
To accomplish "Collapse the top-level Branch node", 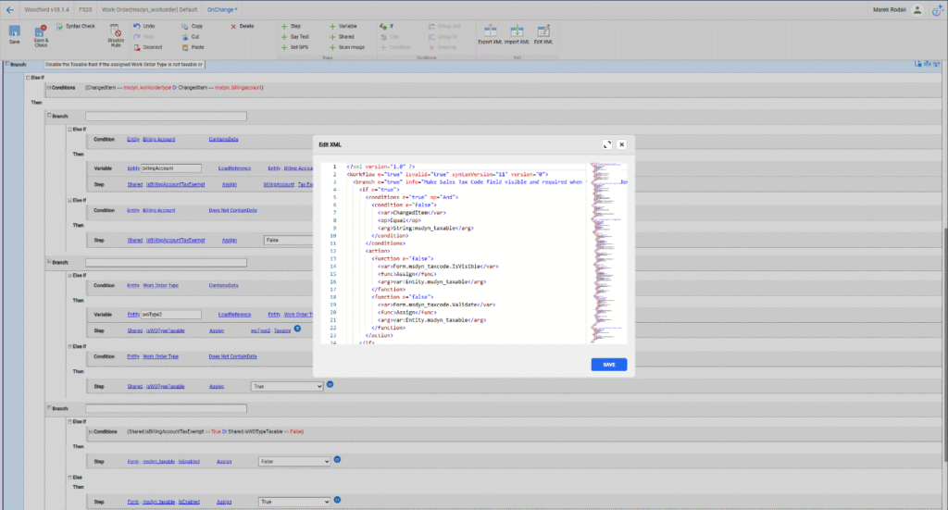I will click(x=8, y=65).
